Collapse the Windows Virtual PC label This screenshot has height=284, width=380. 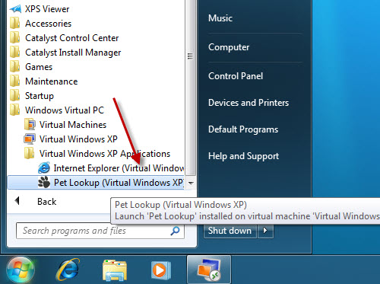65,110
